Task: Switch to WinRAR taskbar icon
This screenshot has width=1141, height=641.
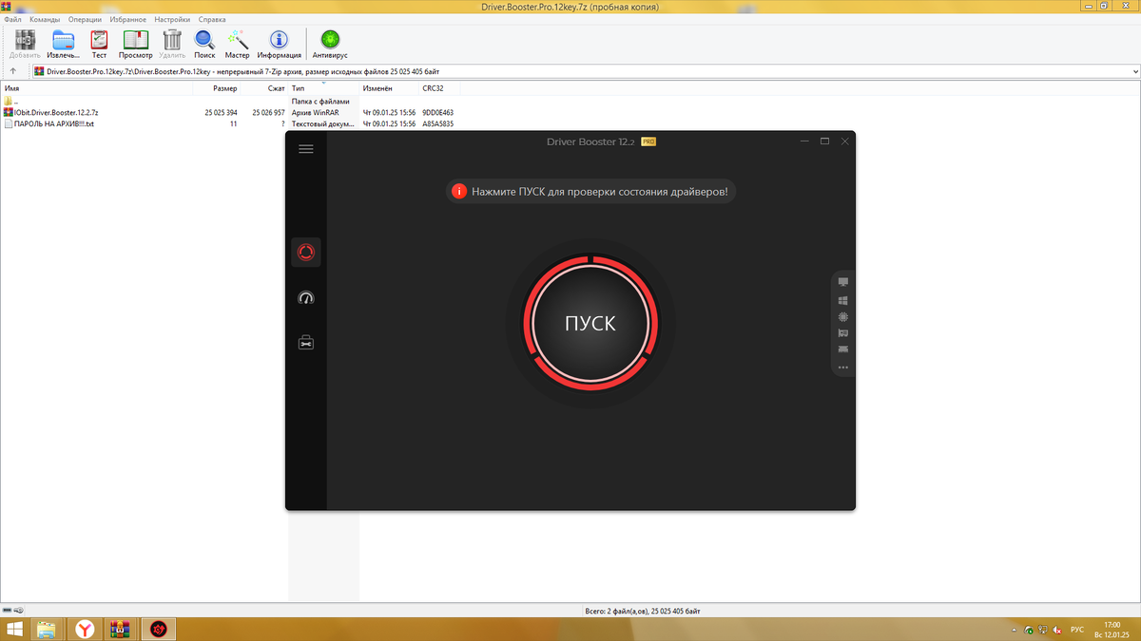Action: (x=121, y=629)
